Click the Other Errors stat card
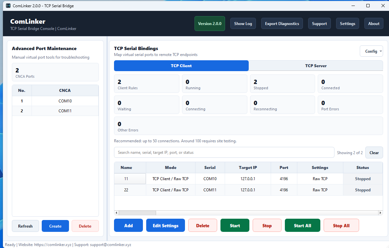 (248, 126)
